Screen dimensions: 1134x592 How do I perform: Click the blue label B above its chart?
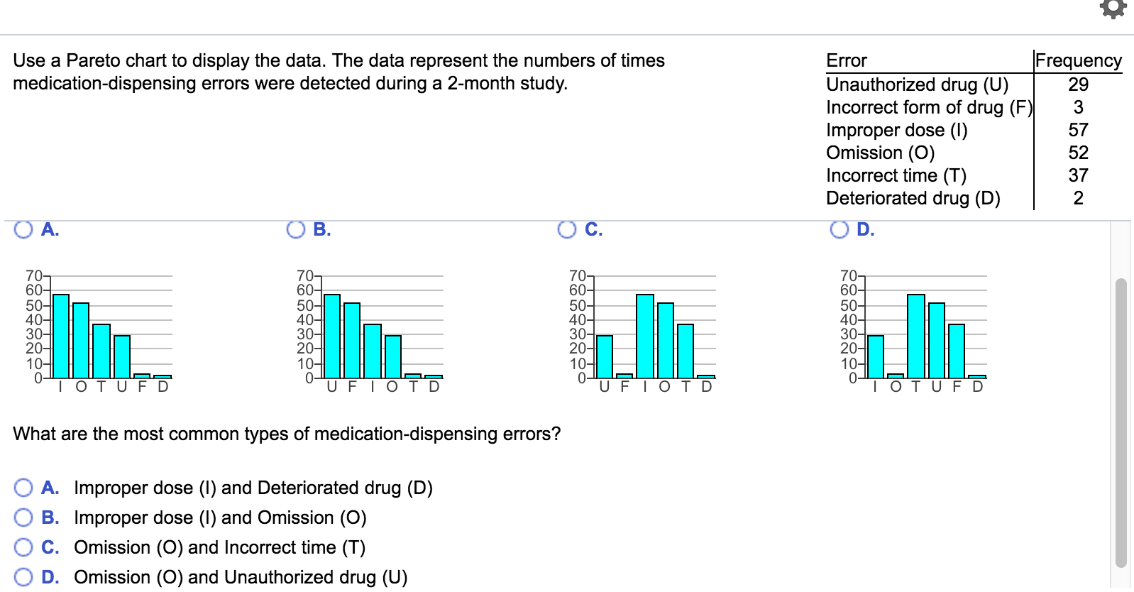click(x=321, y=229)
